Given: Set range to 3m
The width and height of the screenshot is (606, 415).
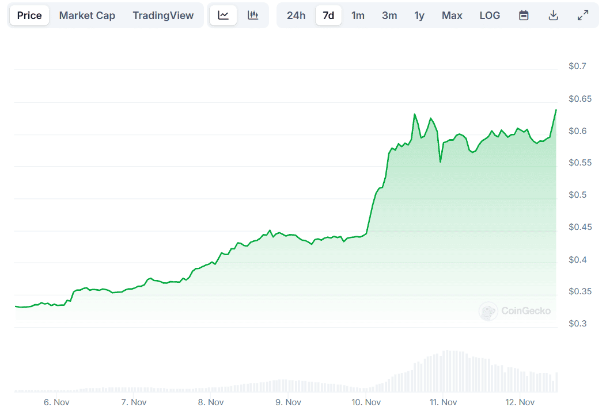Looking at the screenshot, I should 389,16.
